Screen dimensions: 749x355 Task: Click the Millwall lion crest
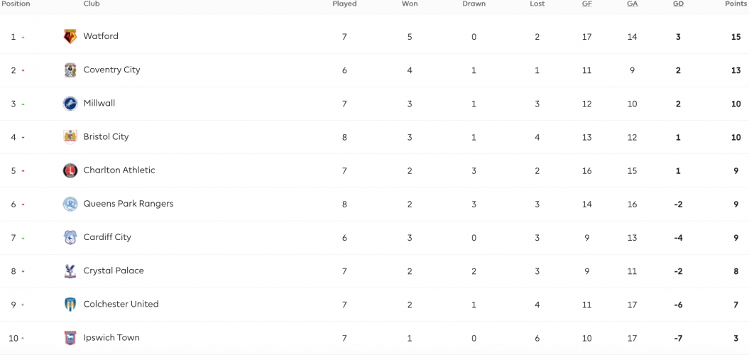click(x=70, y=104)
